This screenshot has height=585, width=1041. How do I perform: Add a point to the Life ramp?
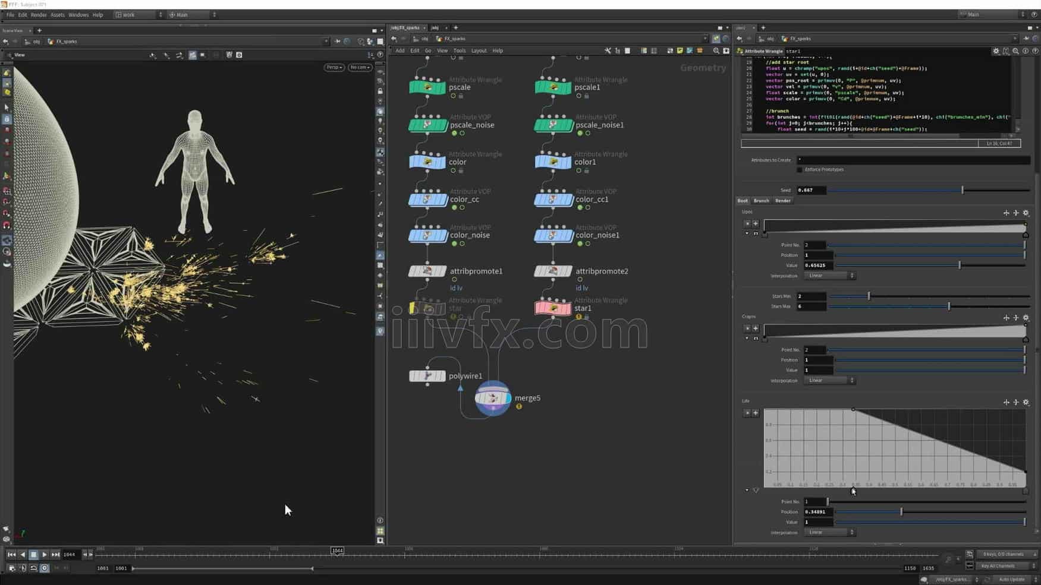(756, 413)
